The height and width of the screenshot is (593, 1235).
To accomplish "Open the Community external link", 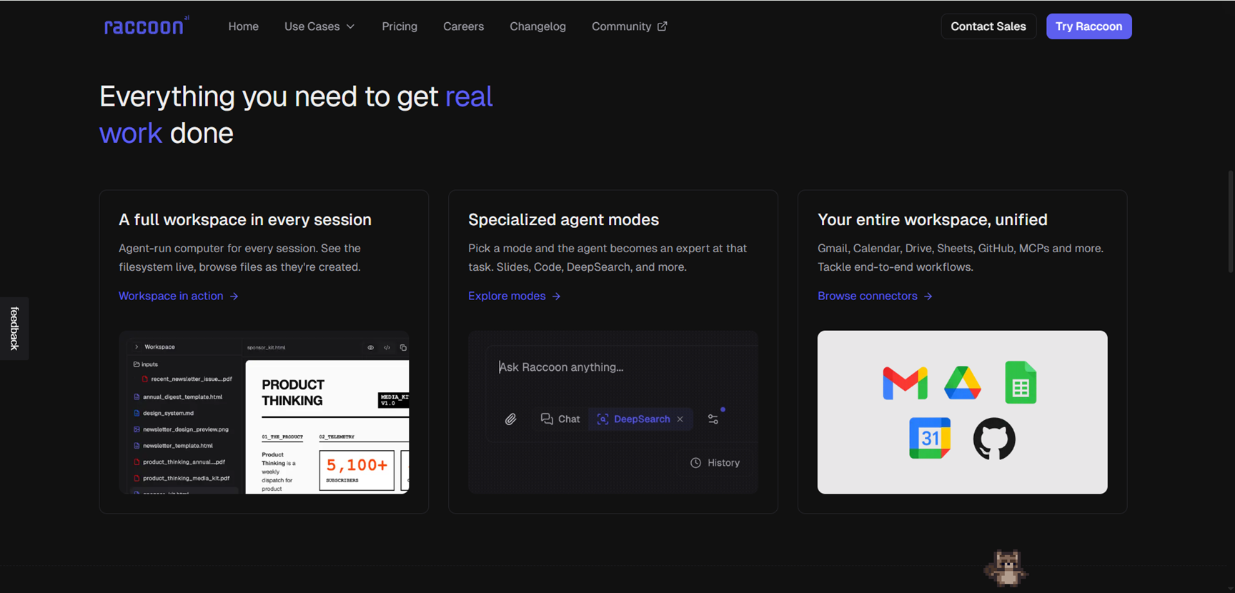I will 629,26.
